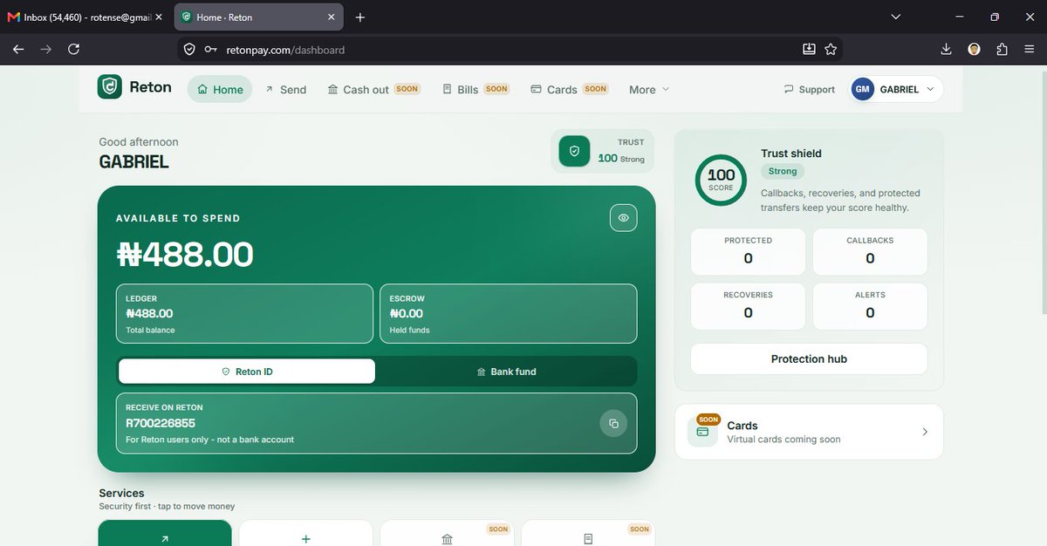
Task: Hide the available balance with eye icon
Action: 623,218
